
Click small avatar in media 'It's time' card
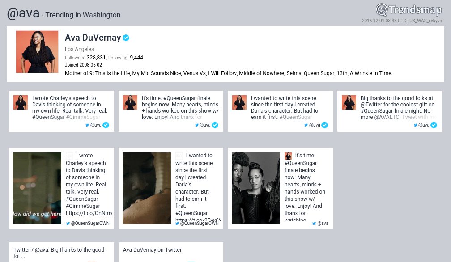click(x=288, y=156)
